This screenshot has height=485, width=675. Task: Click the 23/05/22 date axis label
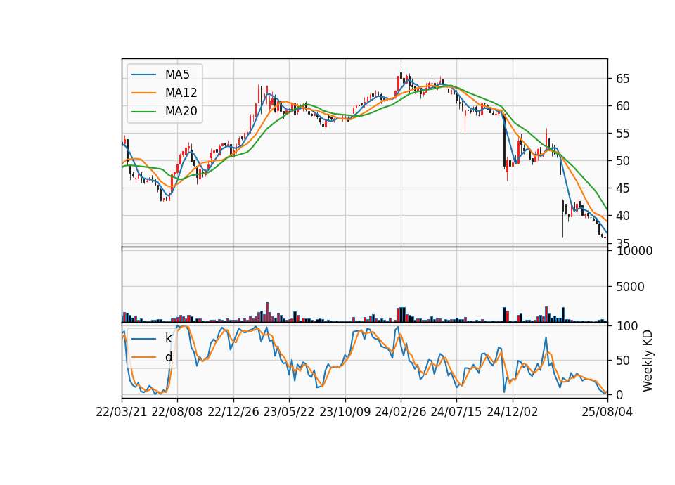tap(289, 412)
